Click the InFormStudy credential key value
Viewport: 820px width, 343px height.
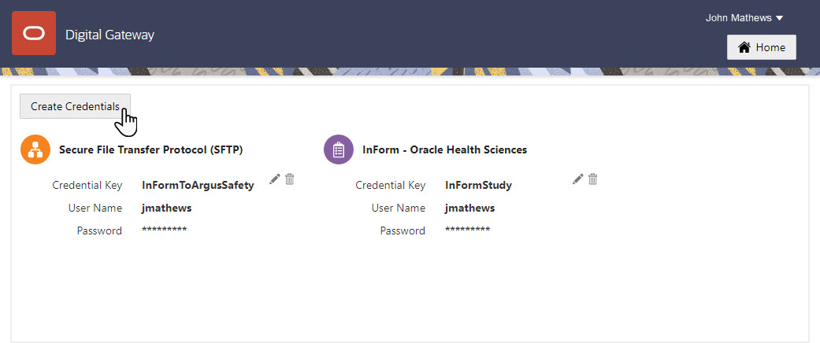pos(478,186)
